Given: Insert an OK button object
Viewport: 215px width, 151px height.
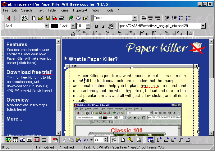Looking at the screenshot, I should pyautogui.click(x=30, y=140).
